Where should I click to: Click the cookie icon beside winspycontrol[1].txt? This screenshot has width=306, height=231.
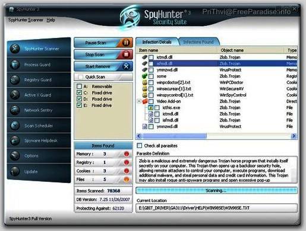pos(145,95)
